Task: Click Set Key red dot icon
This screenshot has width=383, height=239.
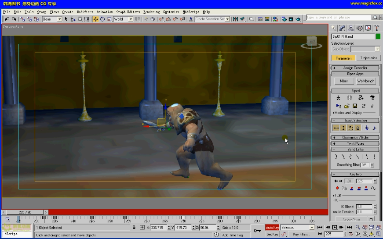Action: click(x=337, y=188)
